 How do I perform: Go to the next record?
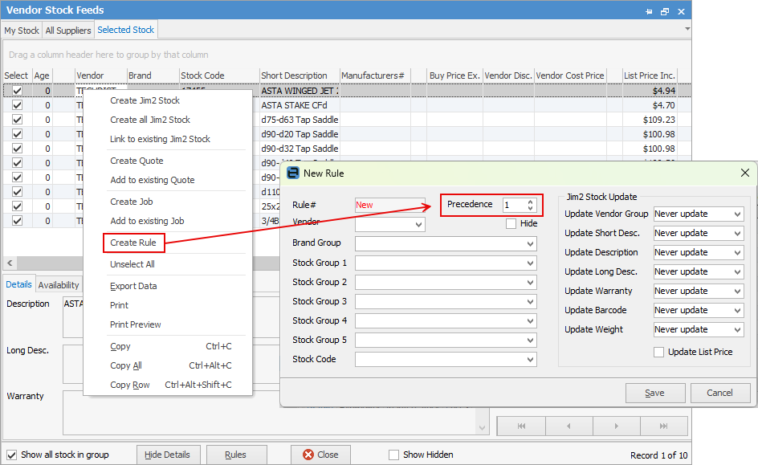point(616,426)
